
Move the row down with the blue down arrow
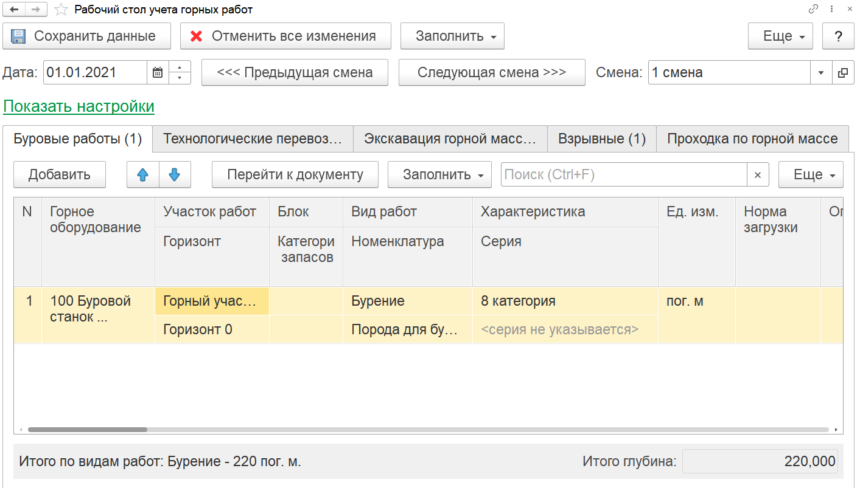(x=175, y=174)
